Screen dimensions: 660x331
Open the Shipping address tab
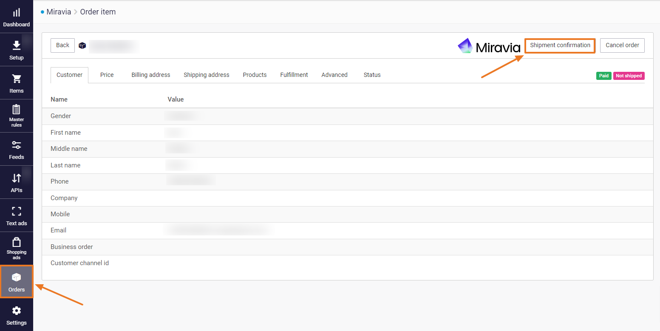207,75
